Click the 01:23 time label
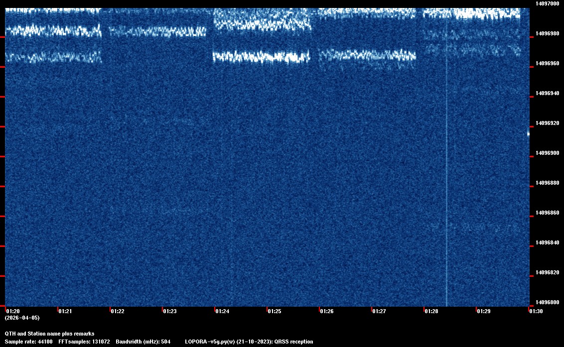The image size is (564, 347). [170, 311]
